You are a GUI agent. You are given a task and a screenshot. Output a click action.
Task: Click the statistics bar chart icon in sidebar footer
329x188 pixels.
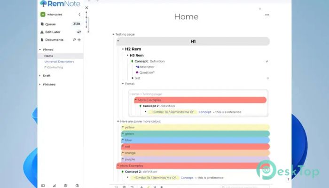[x=54, y=185]
